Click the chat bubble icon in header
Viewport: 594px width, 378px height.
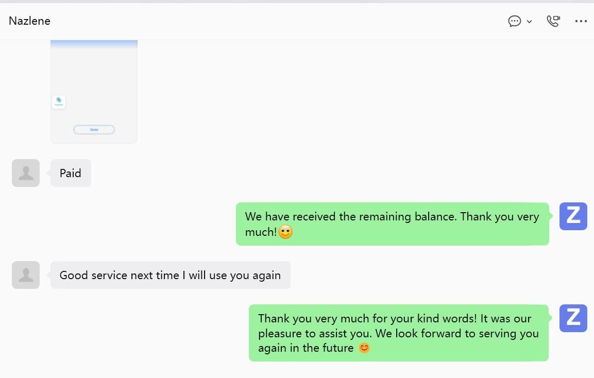[515, 21]
